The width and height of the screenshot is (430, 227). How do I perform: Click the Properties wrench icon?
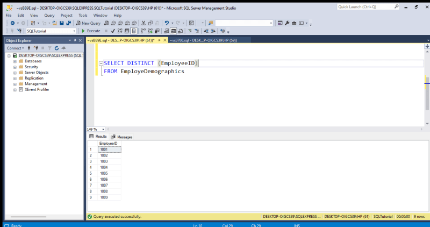click(x=287, y=23)
